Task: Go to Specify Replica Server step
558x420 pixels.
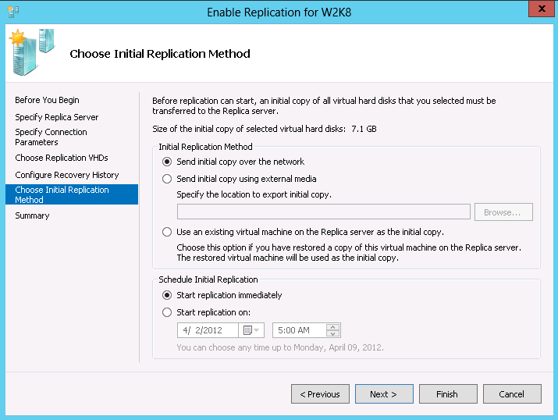Action: (x=57, y=117)
